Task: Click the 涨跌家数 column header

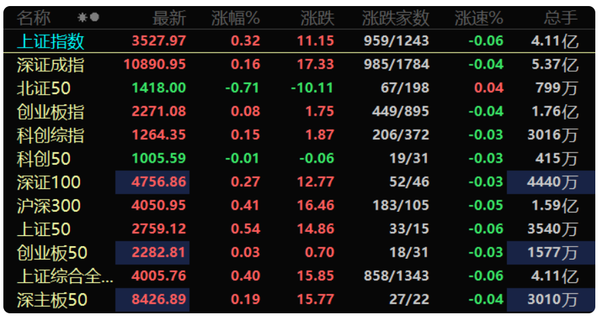Action: [x=395, y=18]
